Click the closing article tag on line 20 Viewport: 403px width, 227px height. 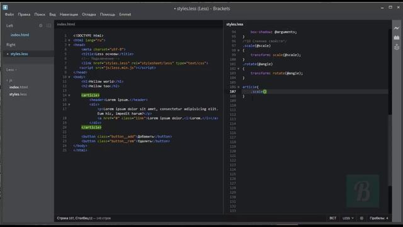(x=91, y=127)
